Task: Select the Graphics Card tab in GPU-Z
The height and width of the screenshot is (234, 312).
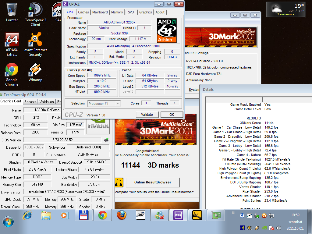Action: click(x=11, y=101)
